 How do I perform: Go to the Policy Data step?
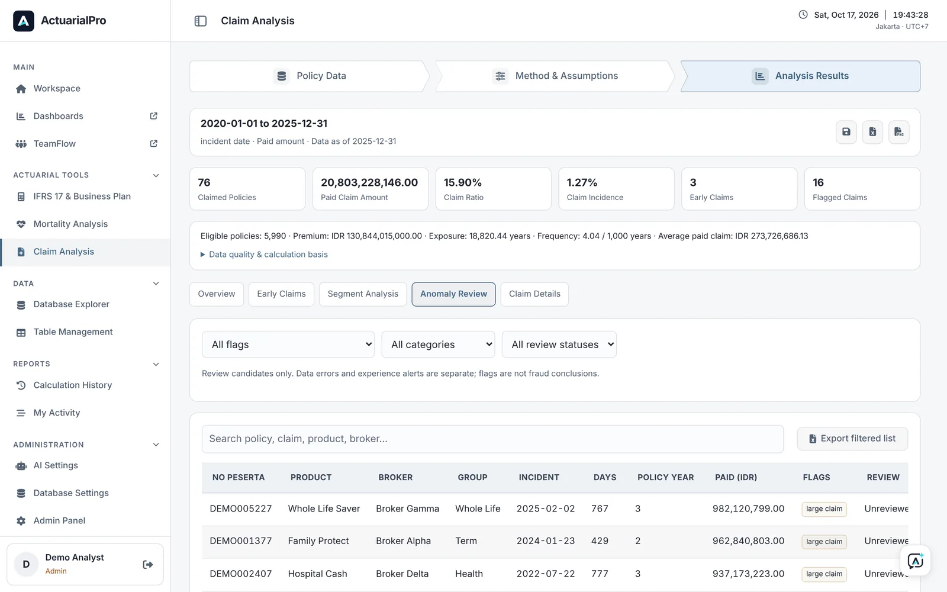click(x=310, y=76)
